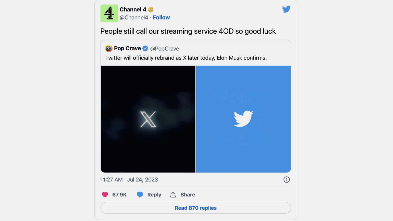Image resolution: width=393 pixels, height=221 pixels.
Task: Click the Pop Crave profile avatar
Action: [109, 48]
